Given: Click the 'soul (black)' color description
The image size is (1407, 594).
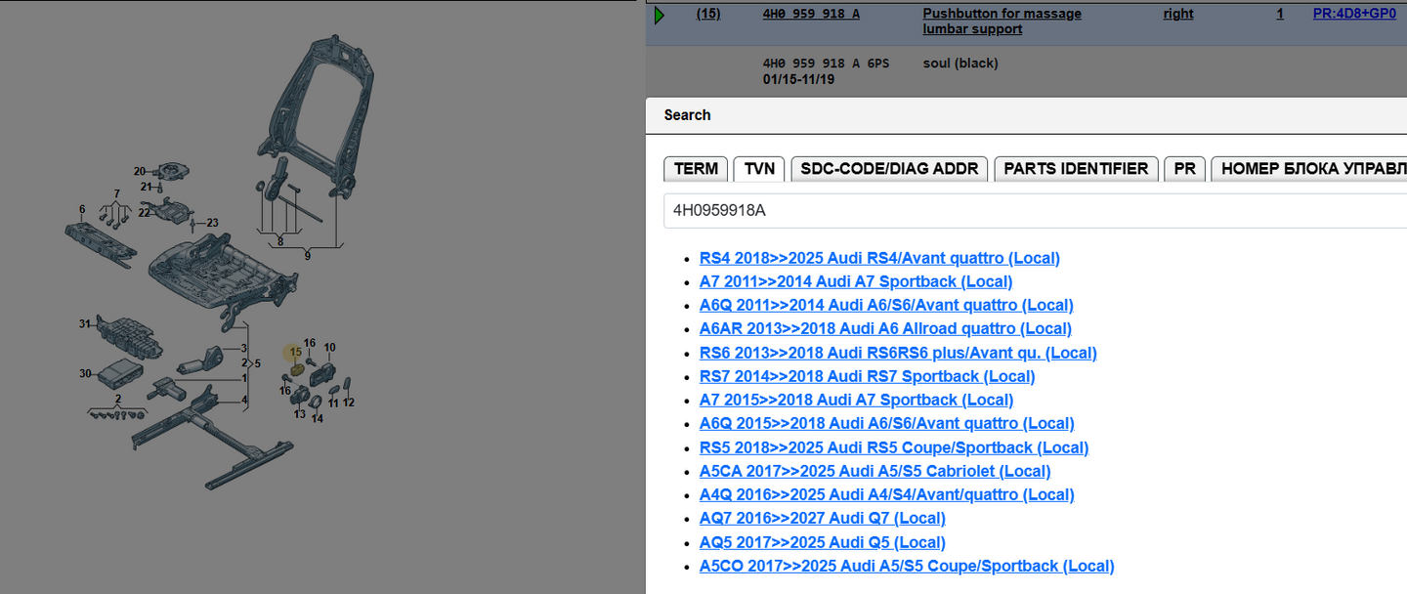Looking at the screenshot, I should [959, 64].
